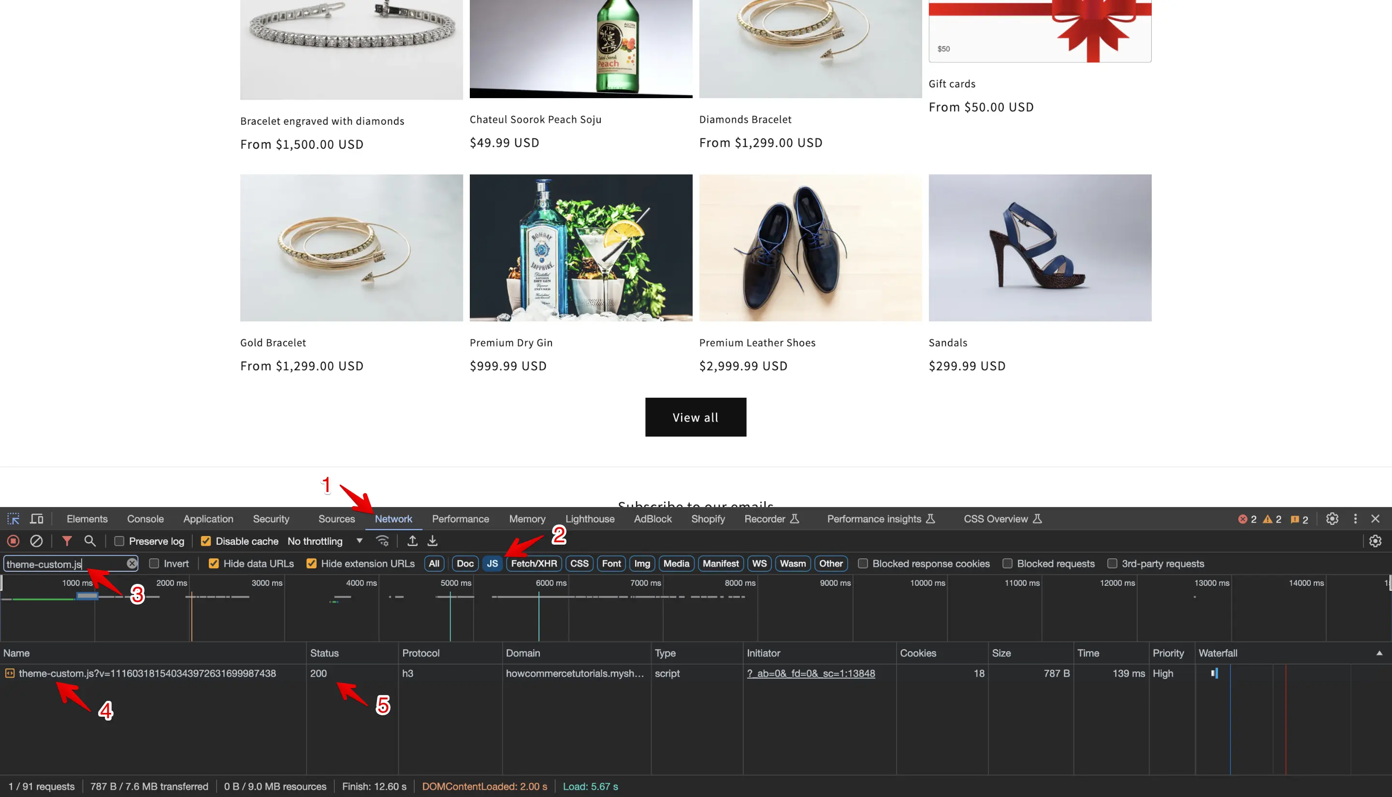The image size is (1392, 797).
Task: Filter requests by Media
Action: (676, 563)
